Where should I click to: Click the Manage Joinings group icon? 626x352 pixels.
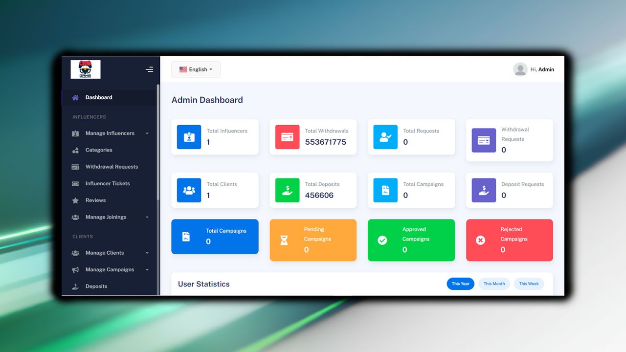[x=75, y=217]
